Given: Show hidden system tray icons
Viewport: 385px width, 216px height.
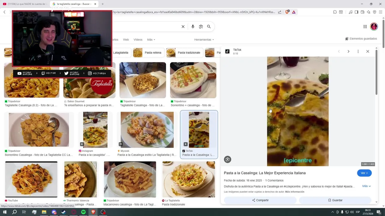Looking at the screenshot, I should 332,212.
